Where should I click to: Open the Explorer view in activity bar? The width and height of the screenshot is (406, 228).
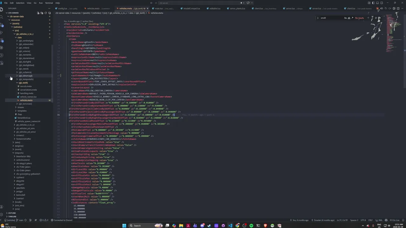point(1,9)
